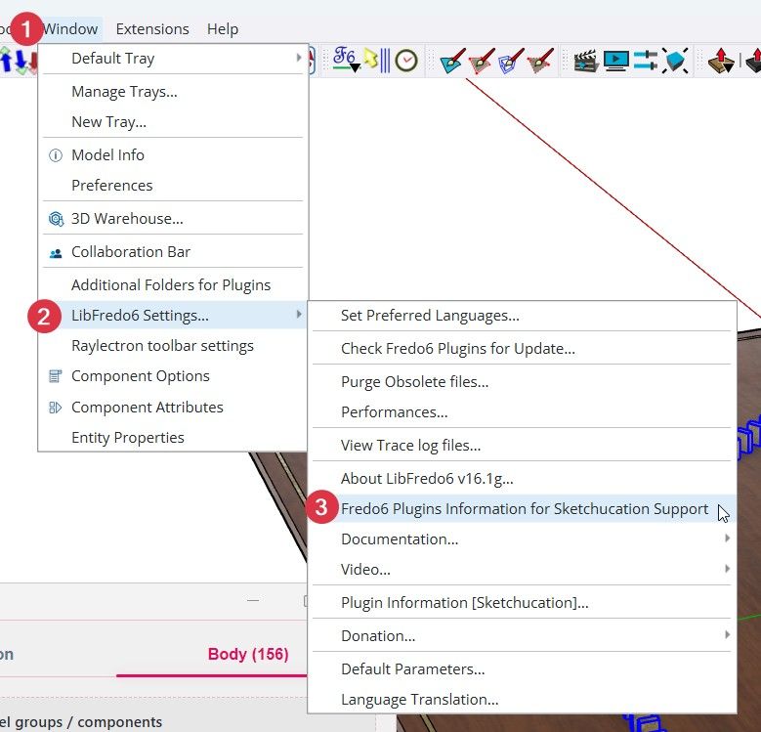Screen dimensions: 761x732
Task: Choose Check Fredo6 Plugins for Update
Action: click(x=522, y=349)
